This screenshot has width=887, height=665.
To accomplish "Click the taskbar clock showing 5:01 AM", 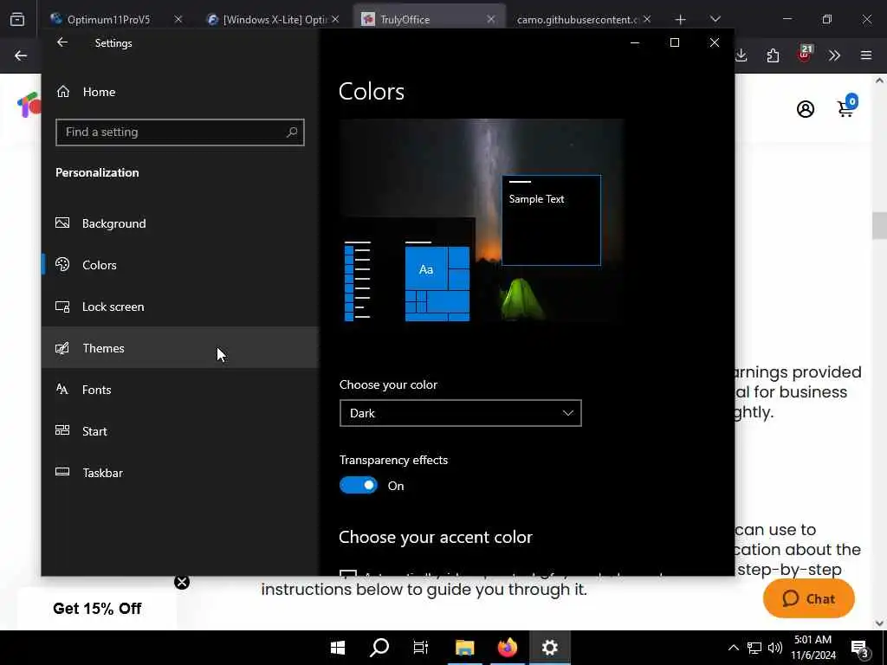I will coord(813,648).
